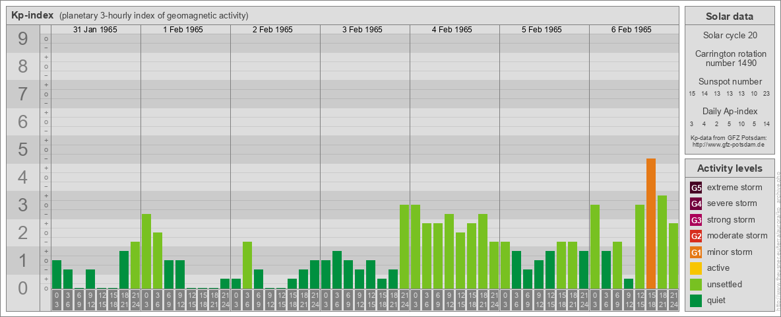Click the Solar cycle 20 text

(x=729, y=36)
